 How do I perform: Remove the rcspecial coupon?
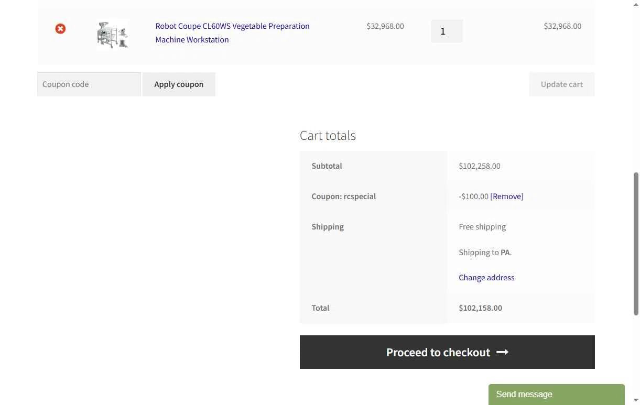pyautogui.click(x=507, y=196)
